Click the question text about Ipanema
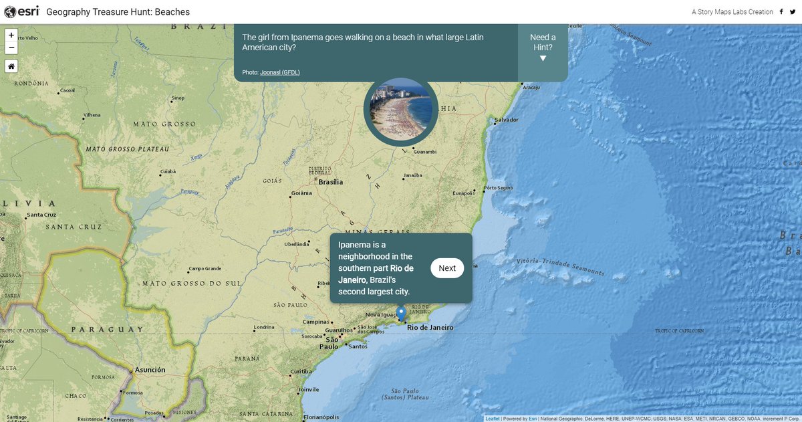 coord(363,43)
